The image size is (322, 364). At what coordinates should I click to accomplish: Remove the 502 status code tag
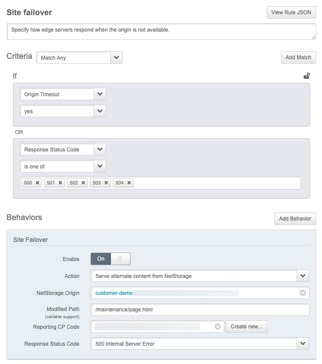pyautogui.click(x=83, y=183)
